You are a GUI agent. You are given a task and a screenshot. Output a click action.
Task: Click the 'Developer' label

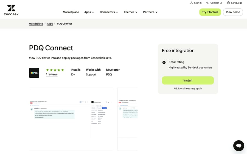[x=113, y=70]
